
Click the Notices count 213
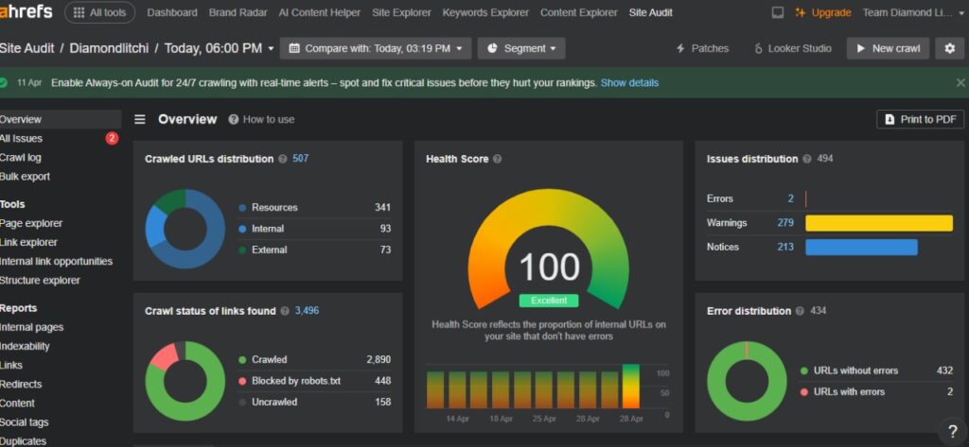(785, 247)
